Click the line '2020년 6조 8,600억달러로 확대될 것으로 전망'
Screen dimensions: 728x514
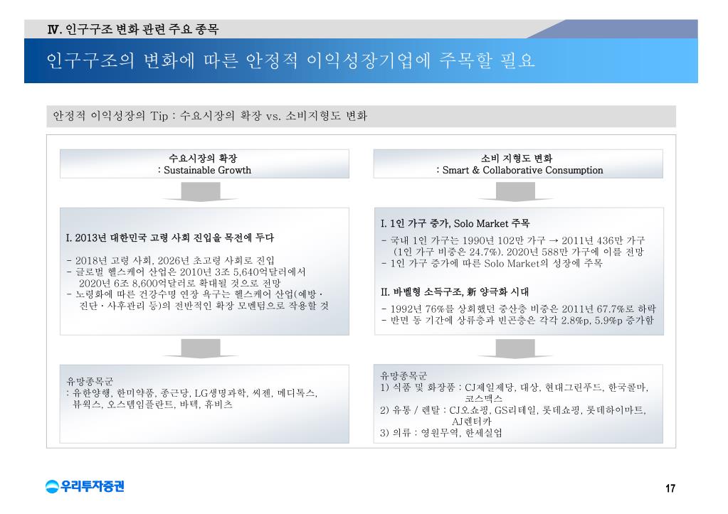(x=179, y=283)
